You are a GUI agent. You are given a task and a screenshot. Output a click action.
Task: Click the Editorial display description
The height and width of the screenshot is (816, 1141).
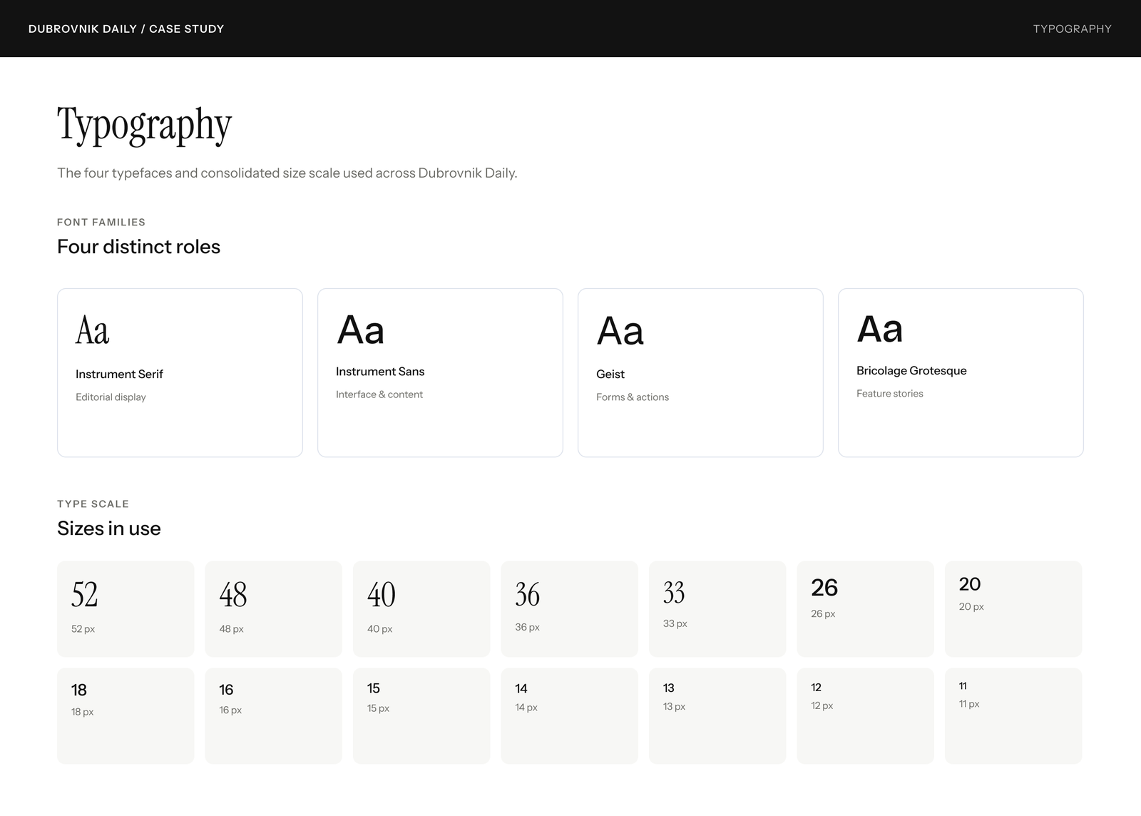pos(111,397)
